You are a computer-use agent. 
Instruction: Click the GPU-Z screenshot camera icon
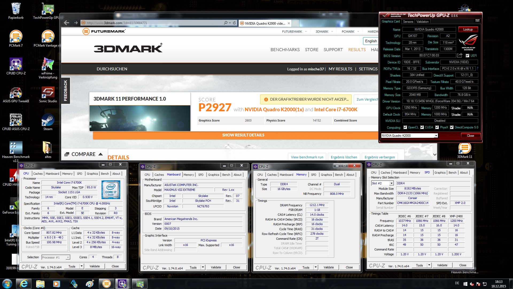point(477,21)
